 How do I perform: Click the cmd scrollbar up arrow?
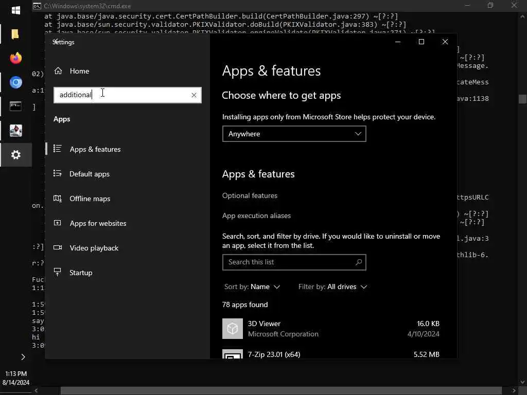(522, 16)
